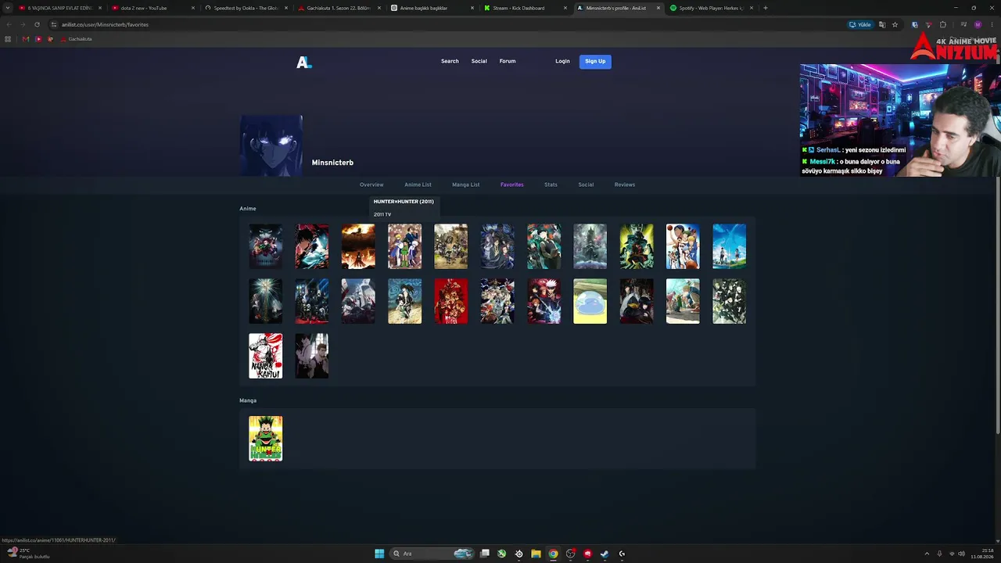Image resolution: width=1001 pixels, height=563 pixels.
Task: Open the Manga List profile tab
Action: [465, 185]
